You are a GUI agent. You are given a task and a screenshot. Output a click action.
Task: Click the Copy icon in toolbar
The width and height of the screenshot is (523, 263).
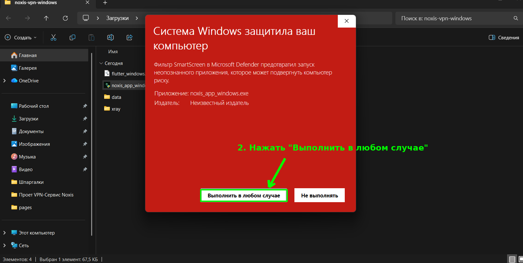72,37
